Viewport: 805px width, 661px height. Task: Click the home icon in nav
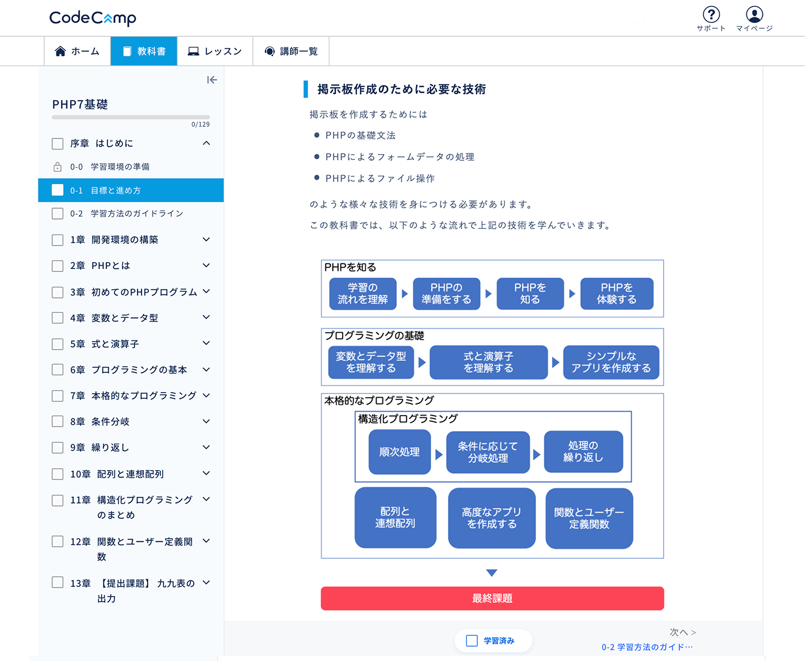[x=60, y=51]
